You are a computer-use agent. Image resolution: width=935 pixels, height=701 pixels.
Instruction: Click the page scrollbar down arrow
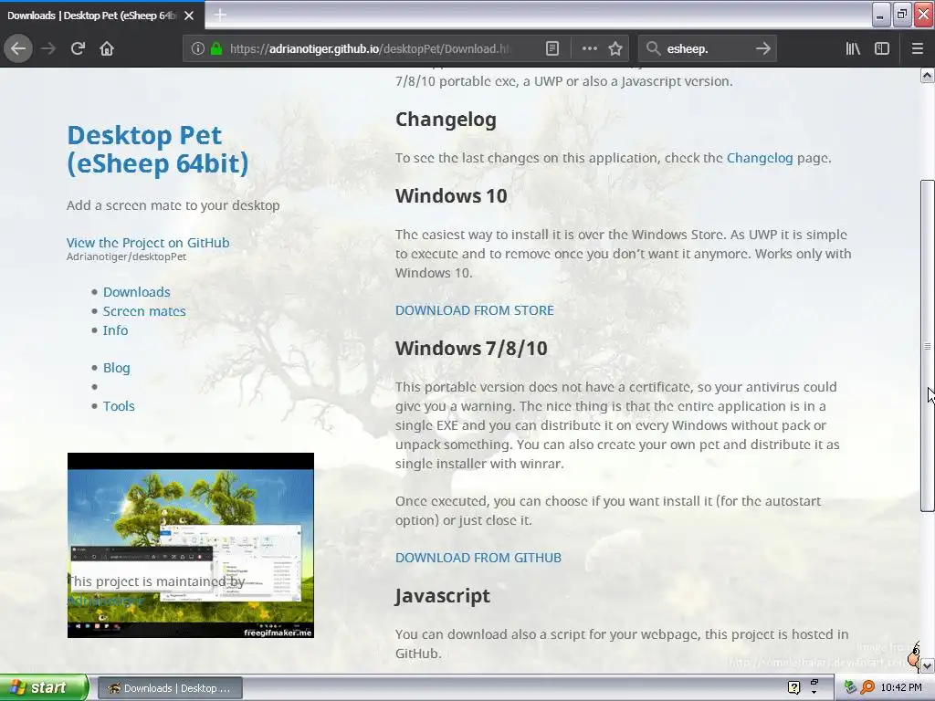point(928,665)
